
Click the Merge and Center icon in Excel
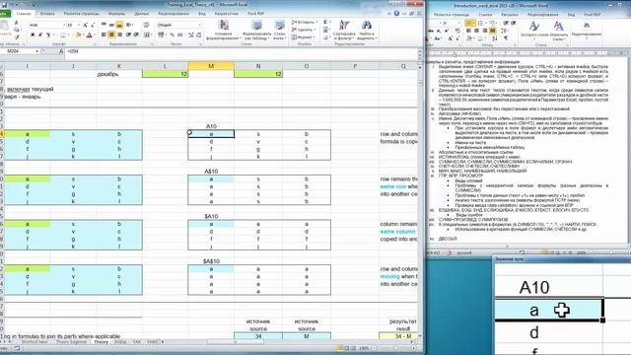click(x=147, y=35)
